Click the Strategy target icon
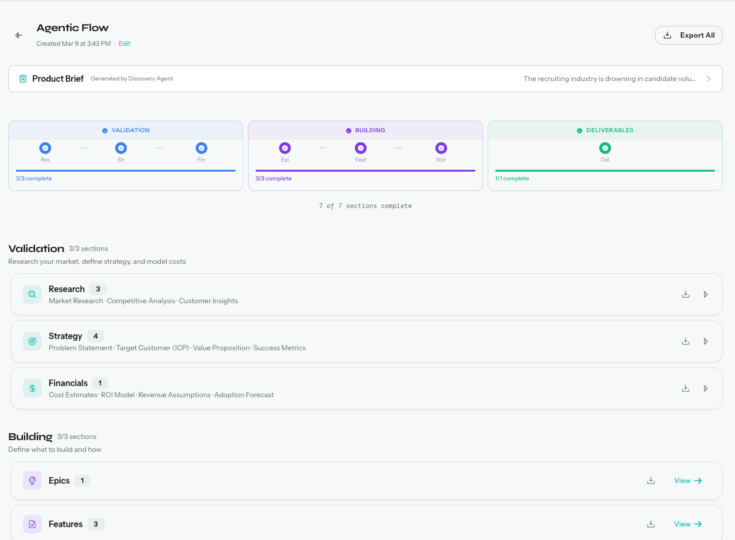The width and height of the screenshot is (735, 540). (x=32, y=341)
